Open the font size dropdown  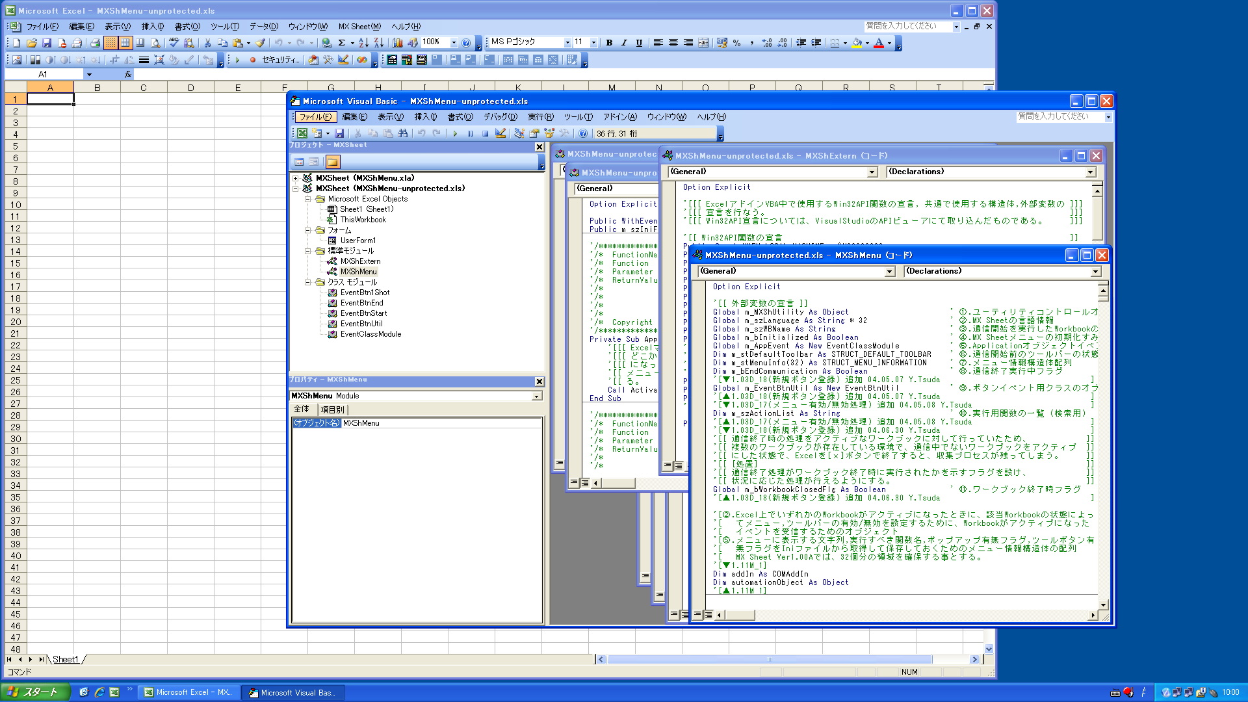coord(593,43)
